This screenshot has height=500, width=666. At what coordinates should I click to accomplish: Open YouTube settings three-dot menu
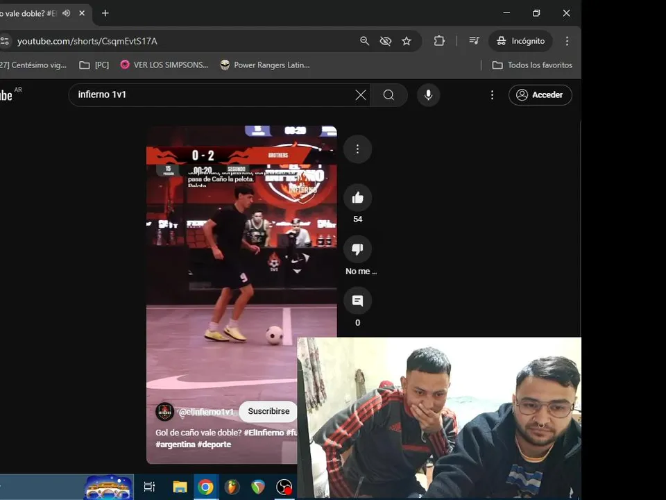pos(492,95)
